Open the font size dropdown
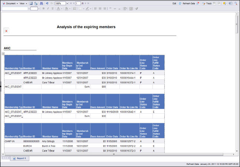 39,9
